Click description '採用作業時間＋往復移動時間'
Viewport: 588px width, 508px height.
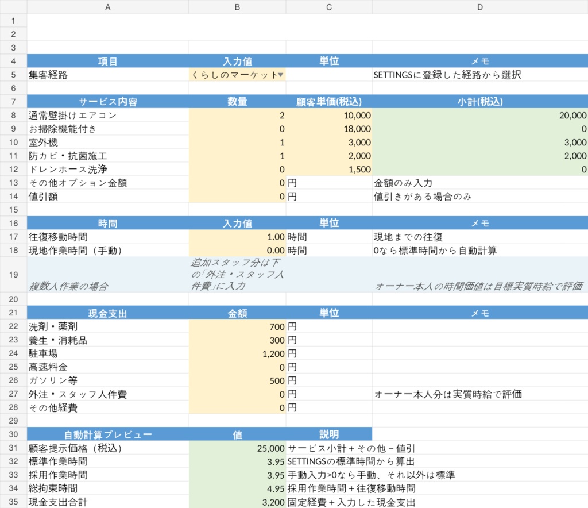(x=351, y=488)
